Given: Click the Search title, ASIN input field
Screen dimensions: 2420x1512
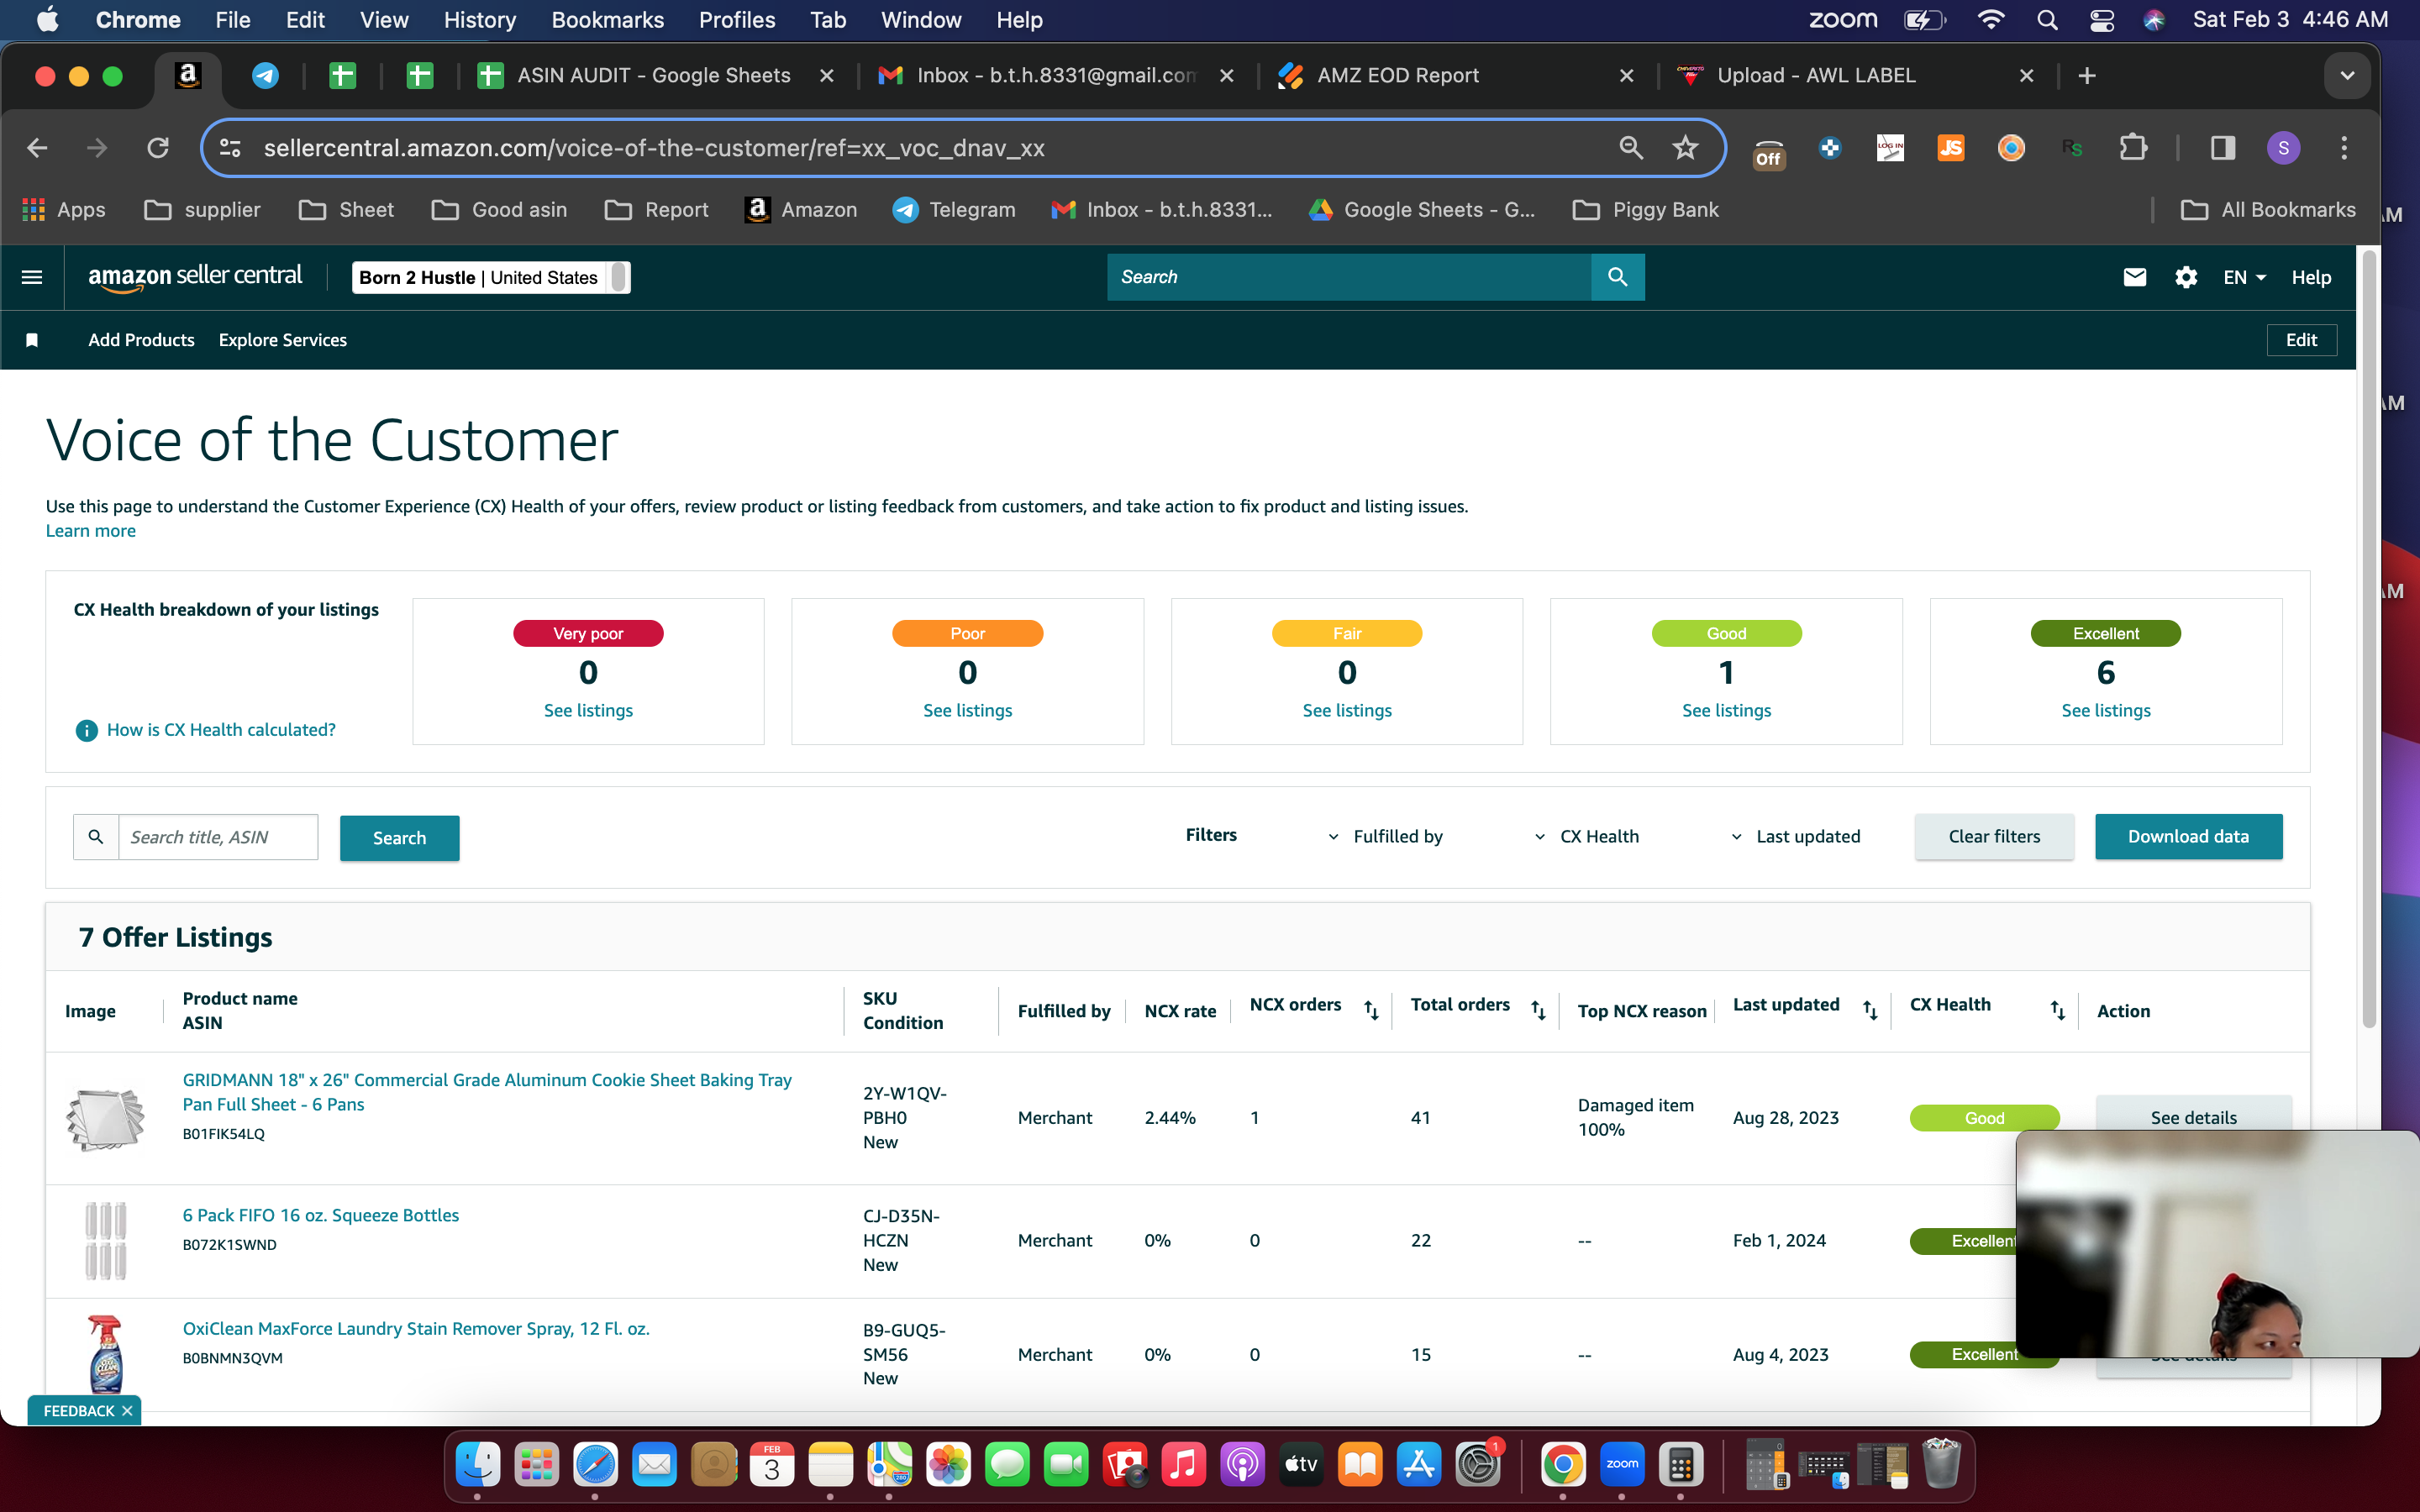Looking at the screenshot, I should 218,837.
